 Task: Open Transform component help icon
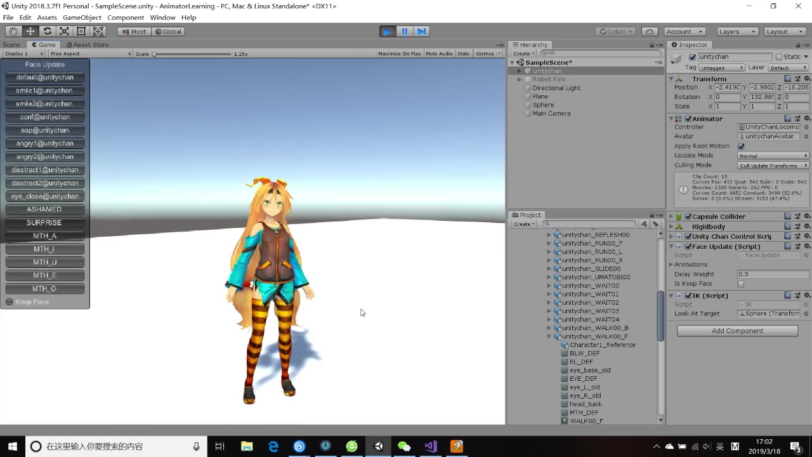[x=789, y=79]
